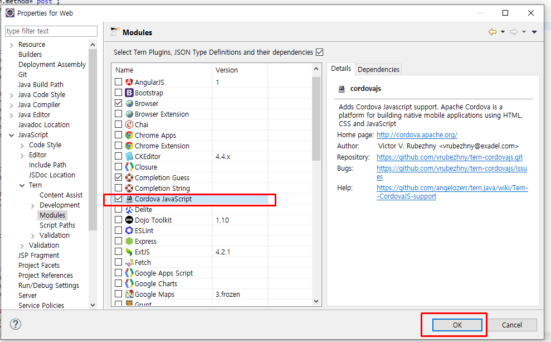Click the ExtJS leaf icon
The height and width of the screenshot is (342, 551).
pos(129,252)
